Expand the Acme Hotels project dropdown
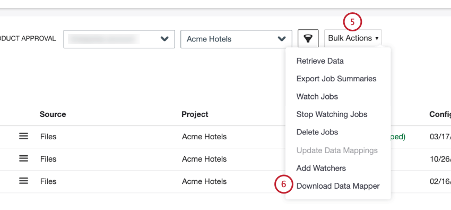 (x=236, y=39)
